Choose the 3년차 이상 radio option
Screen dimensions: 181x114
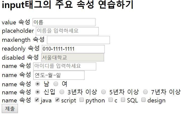click(x=62, y=92)
